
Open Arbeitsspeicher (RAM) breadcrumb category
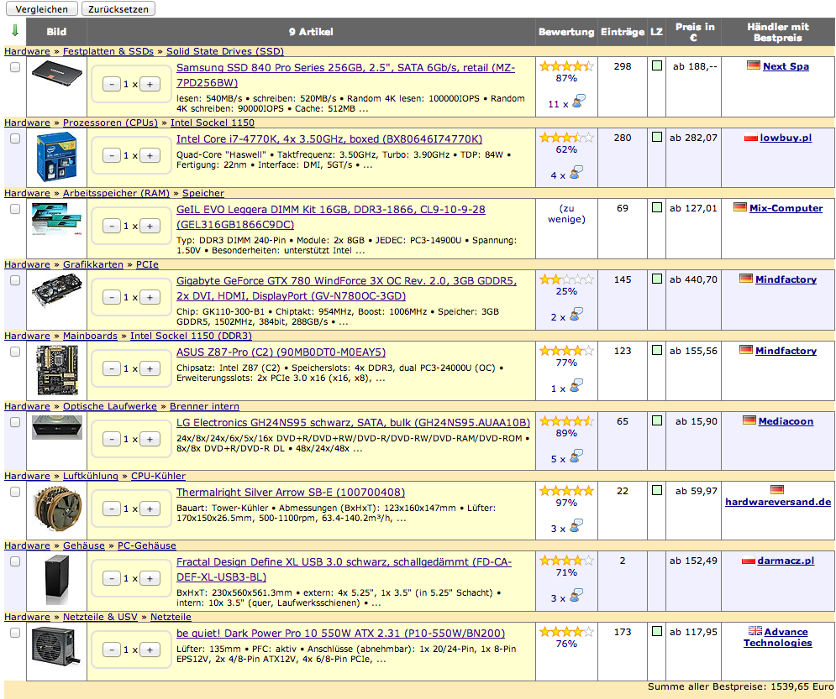116,193
